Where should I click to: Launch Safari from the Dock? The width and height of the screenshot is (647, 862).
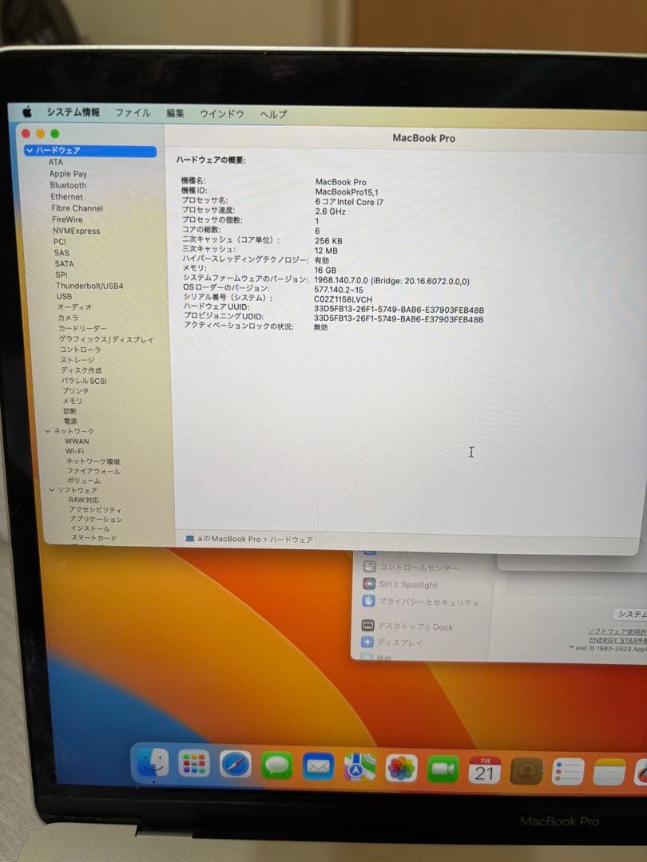click(x=236, y=765)
